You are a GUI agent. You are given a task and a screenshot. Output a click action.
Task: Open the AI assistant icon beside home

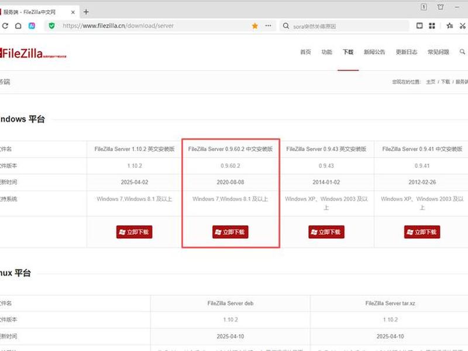(32, 26)
